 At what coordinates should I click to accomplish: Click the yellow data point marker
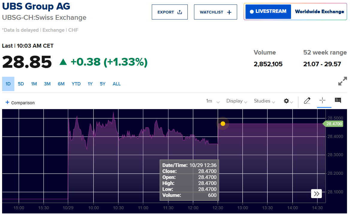[x=223, y=123]
